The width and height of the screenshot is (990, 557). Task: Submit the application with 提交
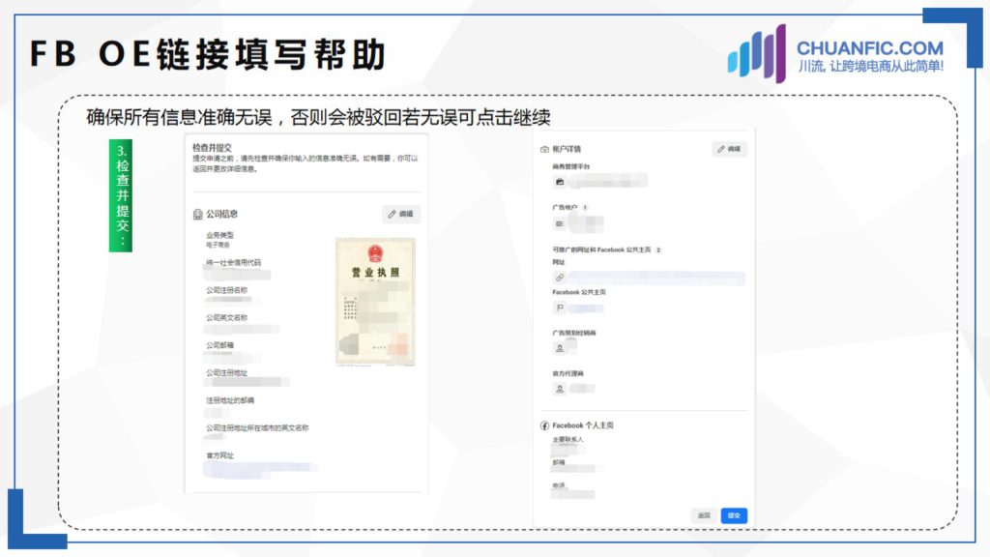coord(734,516)
